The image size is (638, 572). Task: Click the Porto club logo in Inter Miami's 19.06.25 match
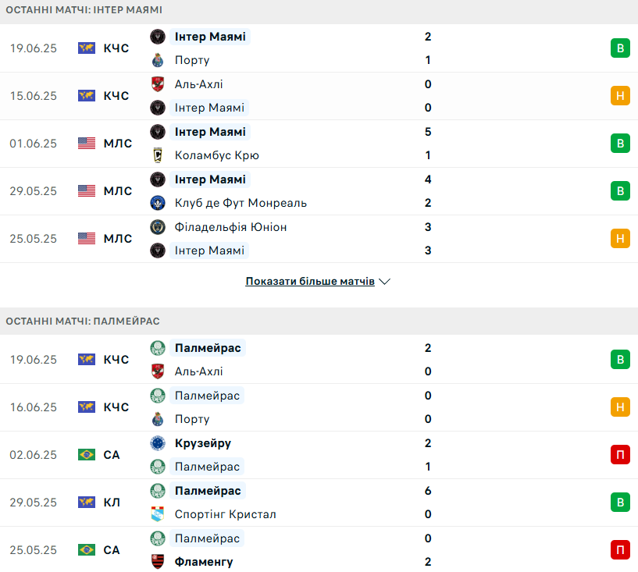tap(158, 60)
